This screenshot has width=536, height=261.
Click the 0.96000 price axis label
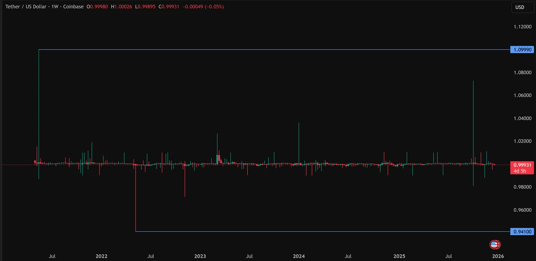tap(522, 210)
